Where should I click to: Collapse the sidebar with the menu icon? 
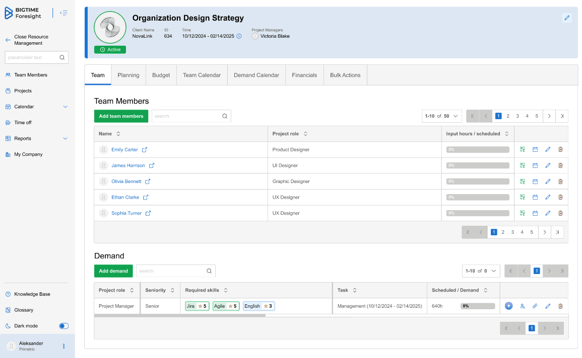(63, 13)
